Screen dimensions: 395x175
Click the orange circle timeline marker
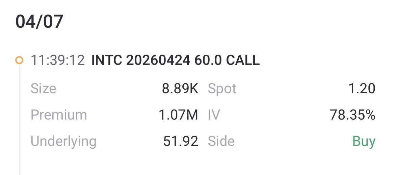click(19, 60)
